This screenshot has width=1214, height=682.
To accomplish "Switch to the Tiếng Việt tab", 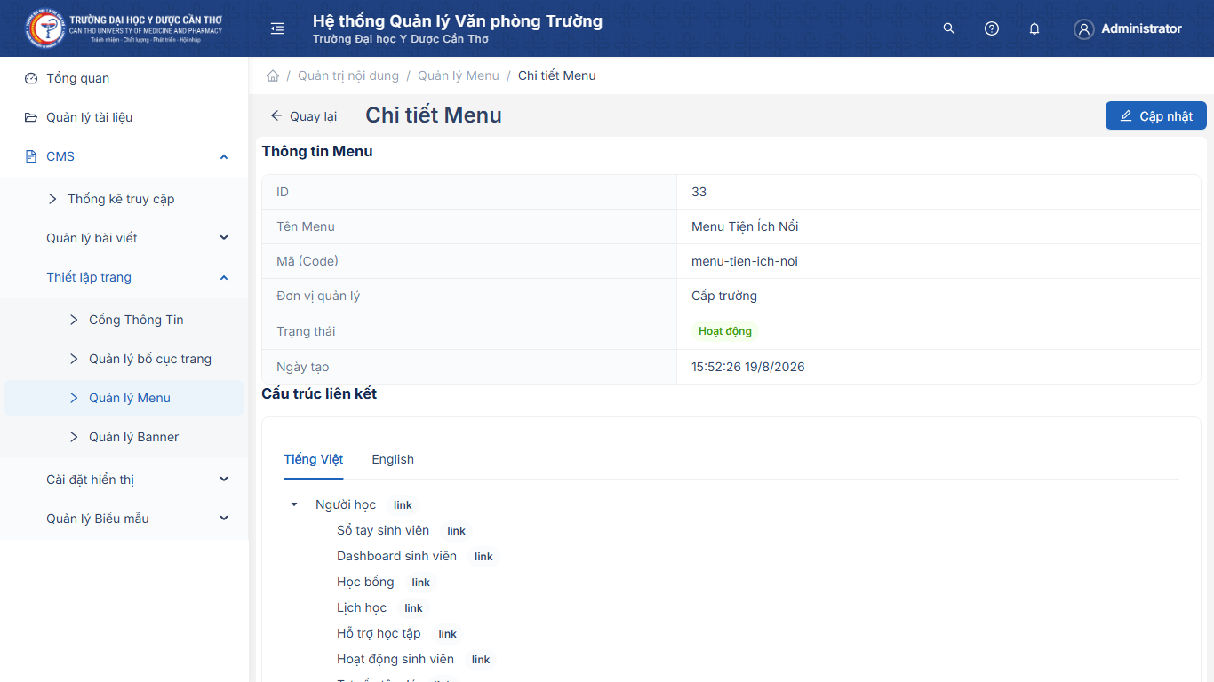I will (314, 459).
